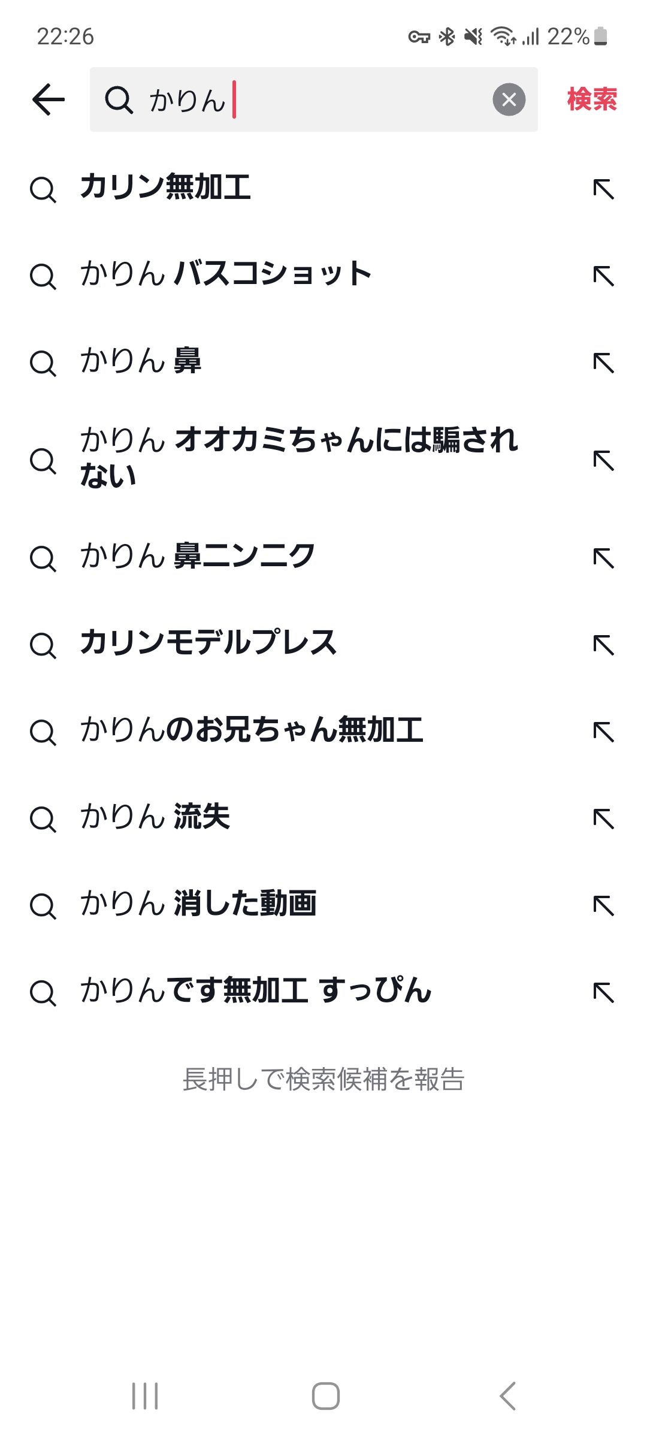Select the かりんのお兄ちゃん無加工 suggestion

[252, 730]
